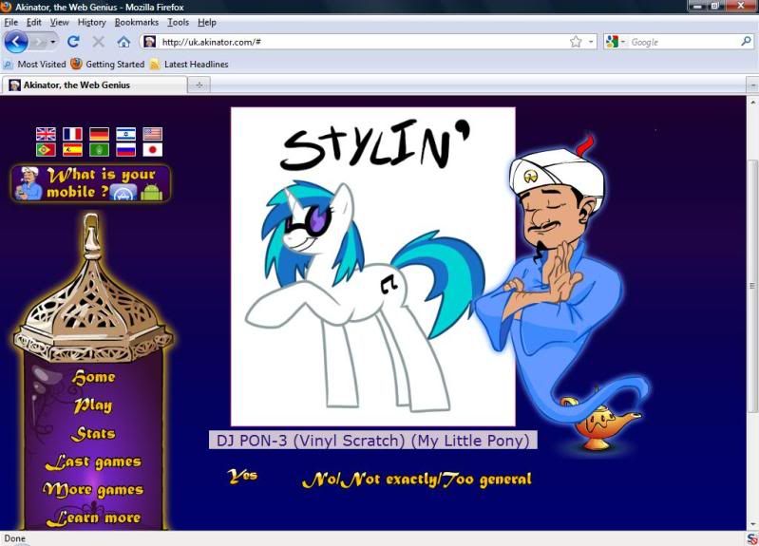The width and height of the screenshot is (759, 546).
Task: Click the site favicon in the address bar
Action: (x=150, y=42)
